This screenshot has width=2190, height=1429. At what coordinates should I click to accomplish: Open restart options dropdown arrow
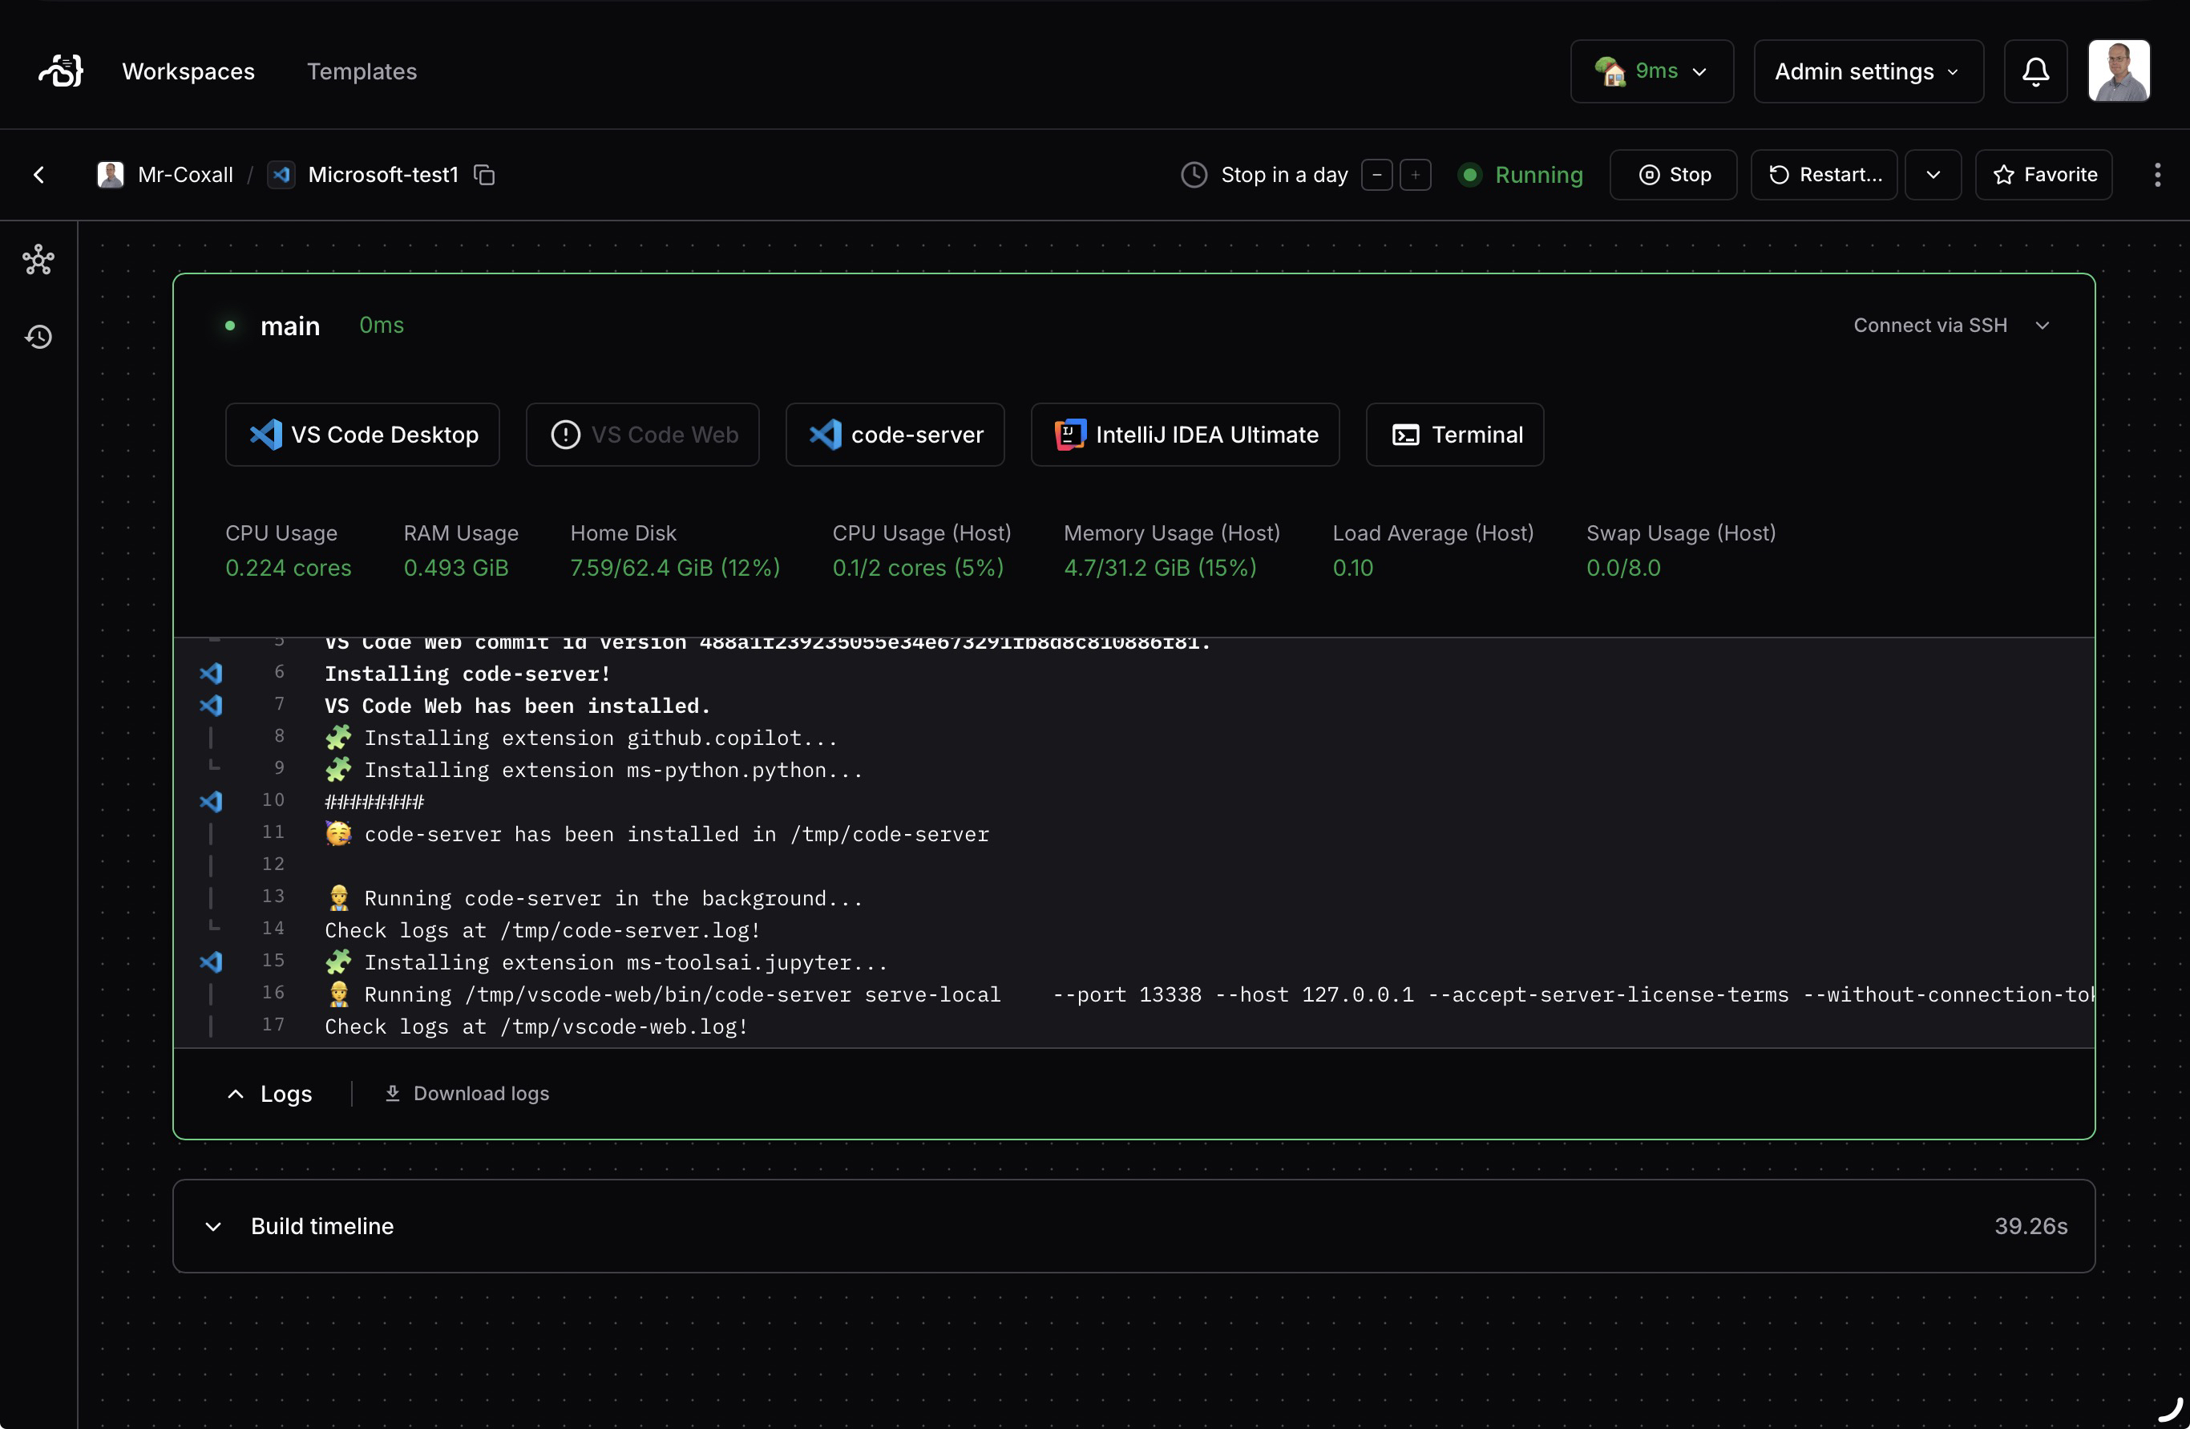point(1933,175)
